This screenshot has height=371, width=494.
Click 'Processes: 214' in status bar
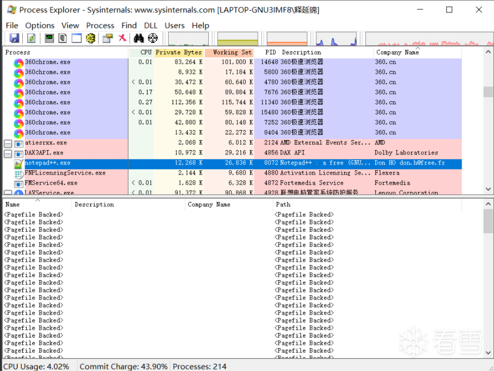[x=199, y=367]
